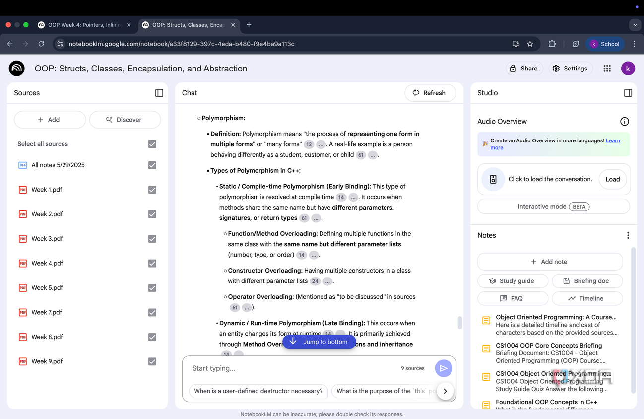
Task: Click the NotebookLM logo icon
Action: tap(17, 69)
